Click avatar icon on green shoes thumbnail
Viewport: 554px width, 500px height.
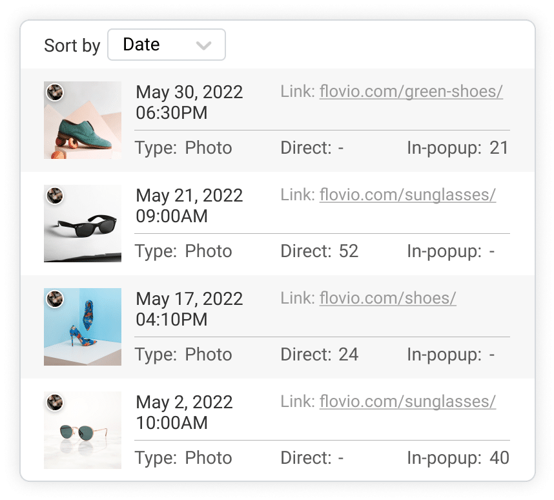(x=55, y=92)
